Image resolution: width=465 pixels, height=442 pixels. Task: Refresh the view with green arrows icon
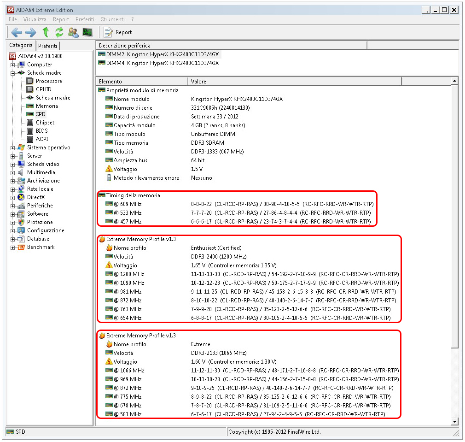click(x=59, y=32)
